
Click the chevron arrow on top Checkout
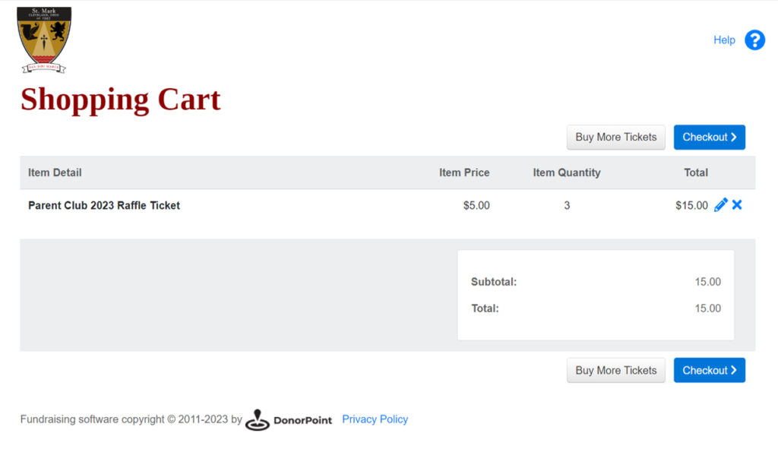pos(734,137)
